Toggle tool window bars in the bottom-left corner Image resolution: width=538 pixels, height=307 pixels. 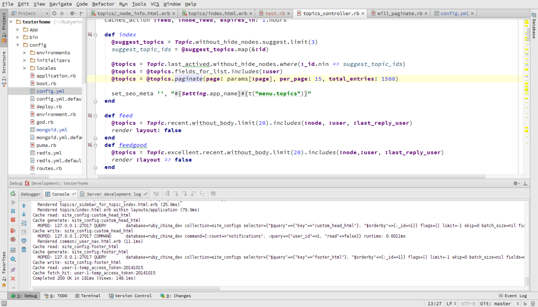tap(4, 304)
